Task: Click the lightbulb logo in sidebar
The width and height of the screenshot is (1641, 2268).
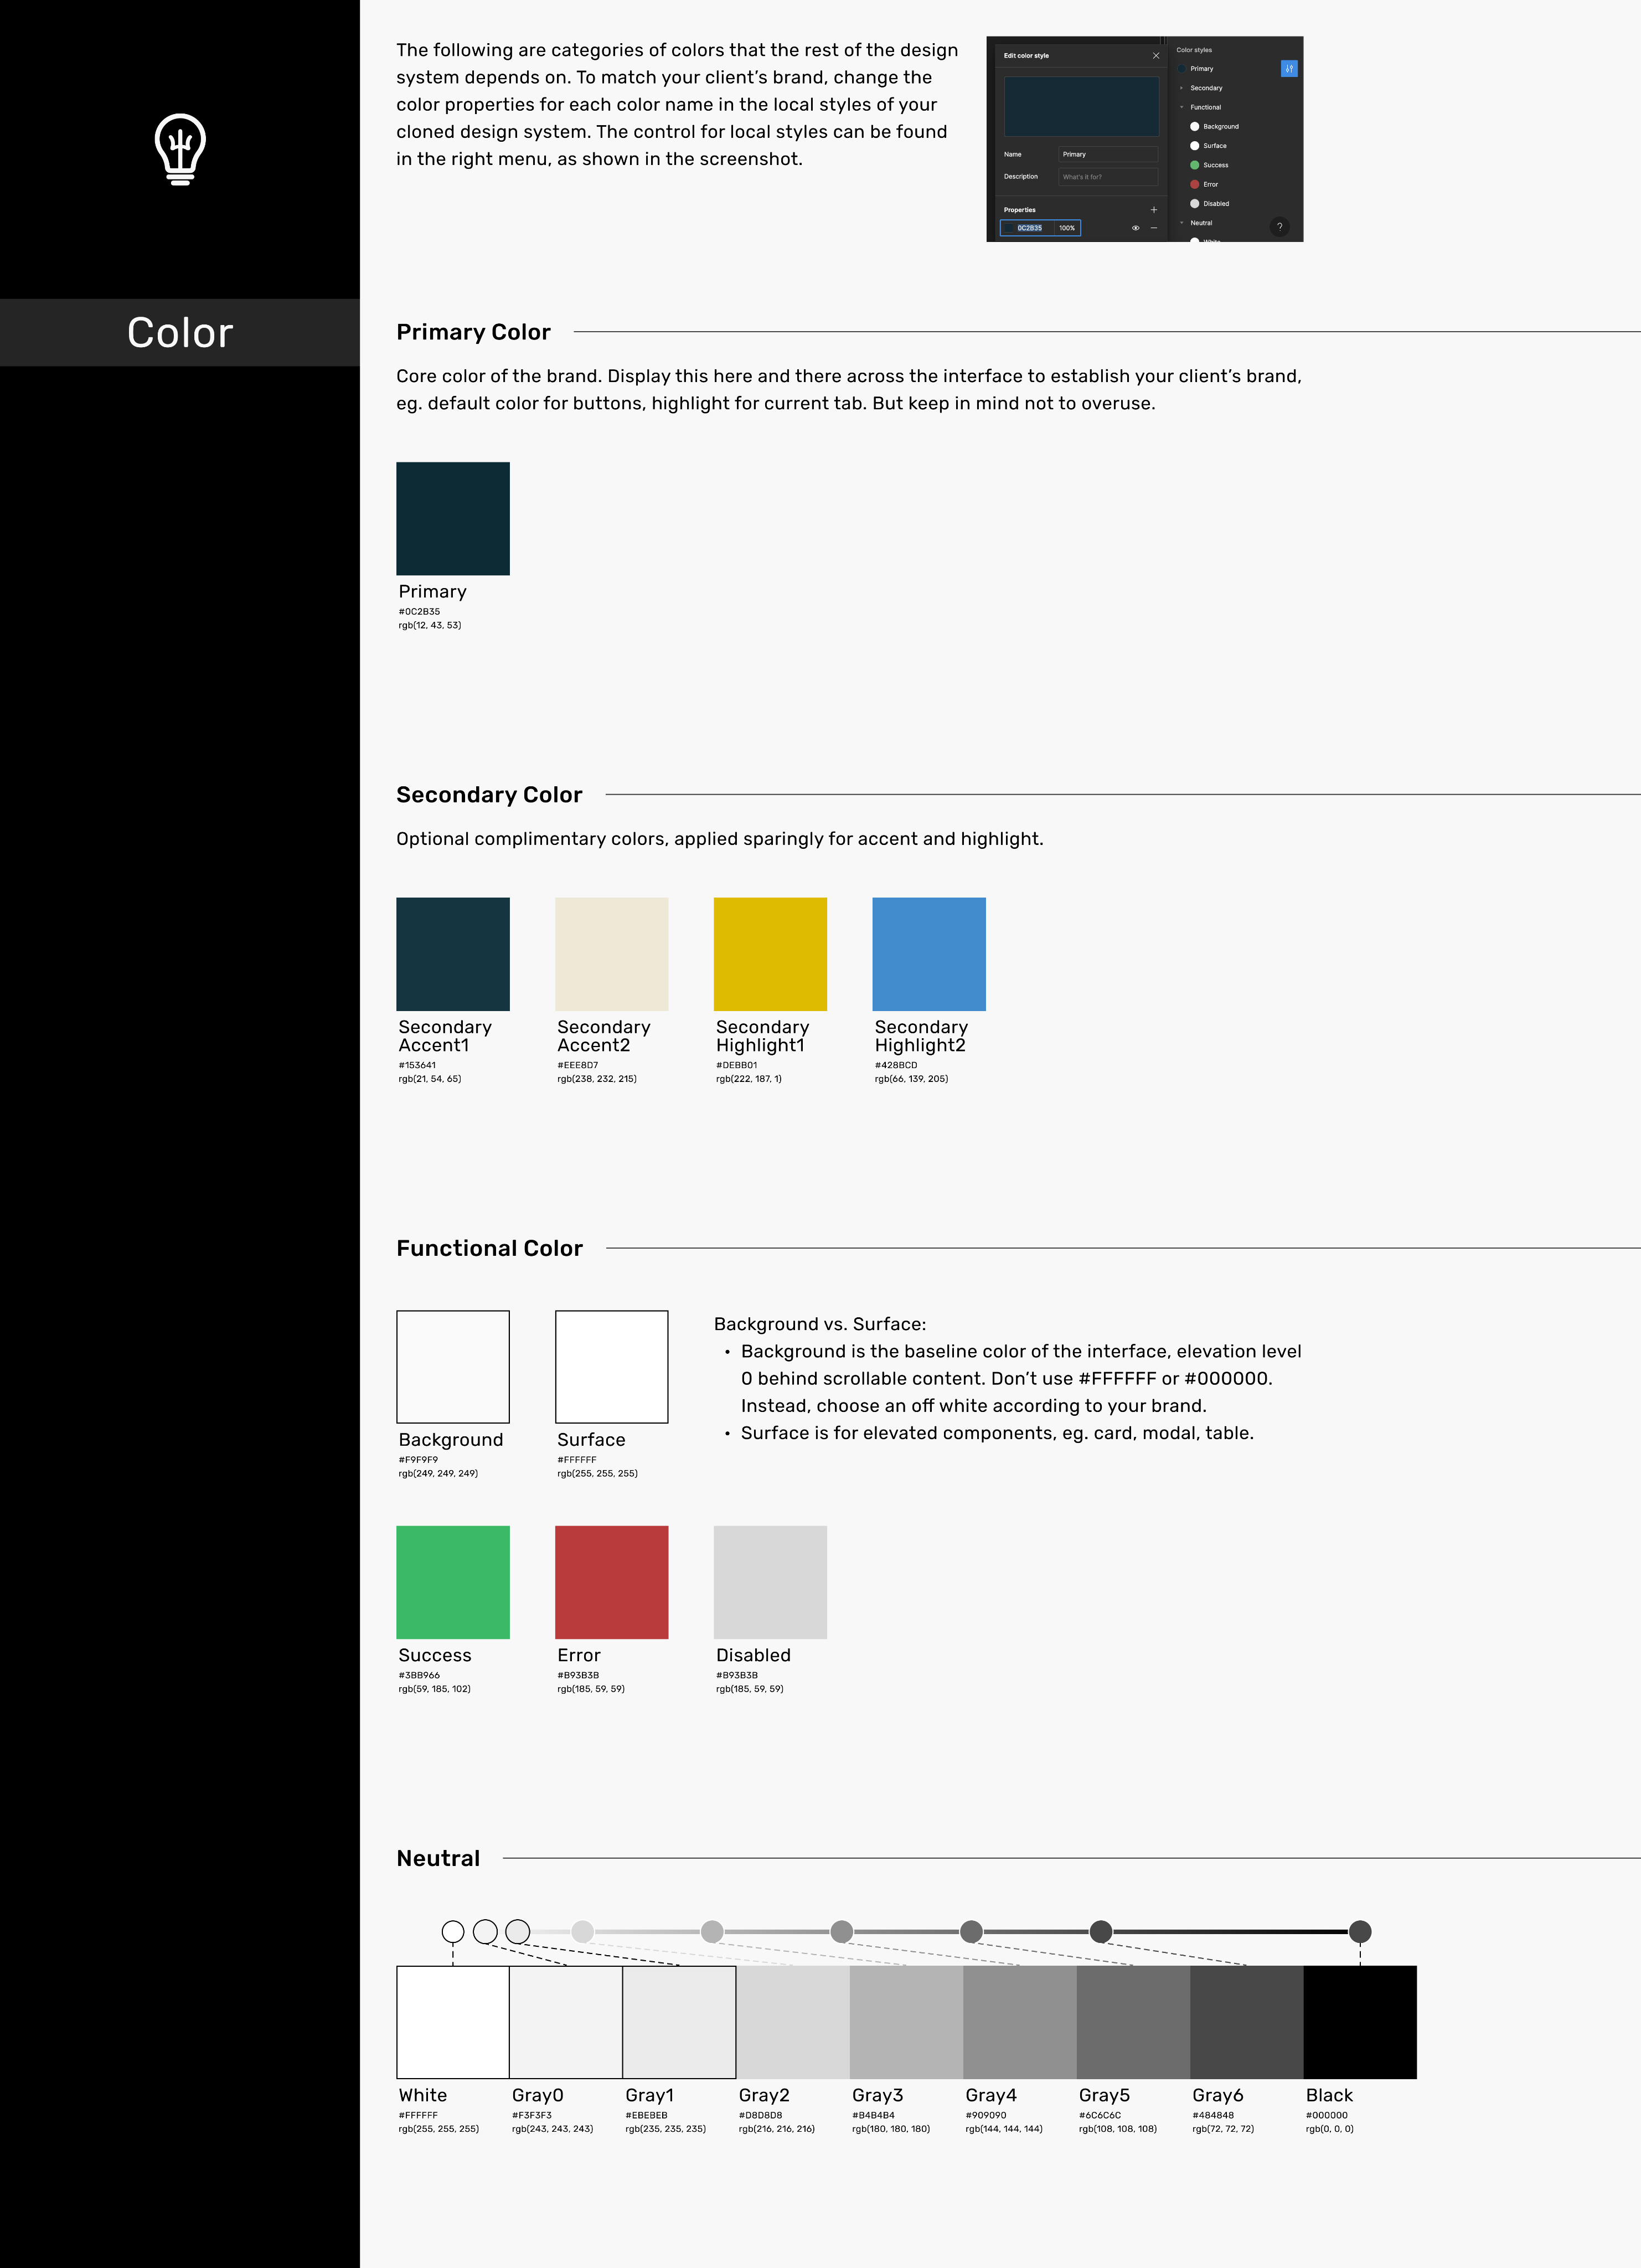Action: click(180, 150)
